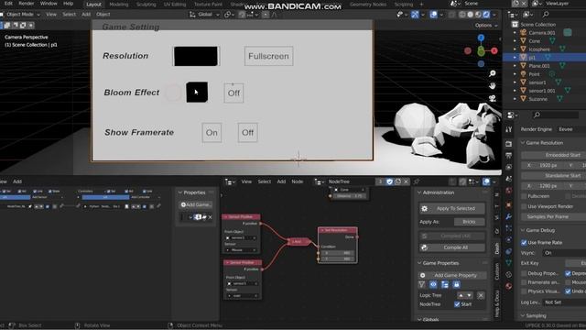Click the Add Game Property button
The width and height of the screenshot is (586, 330).
[x=452, y=275]
